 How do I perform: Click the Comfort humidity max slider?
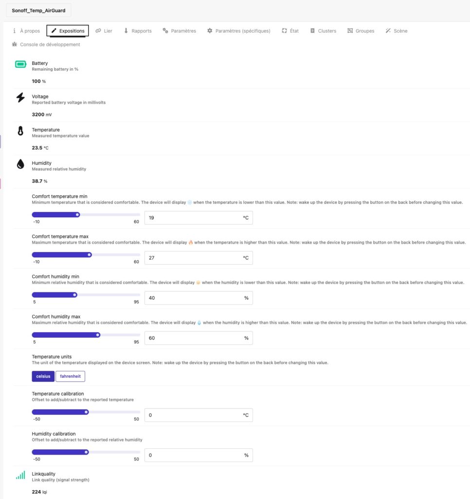coord(86,335)
